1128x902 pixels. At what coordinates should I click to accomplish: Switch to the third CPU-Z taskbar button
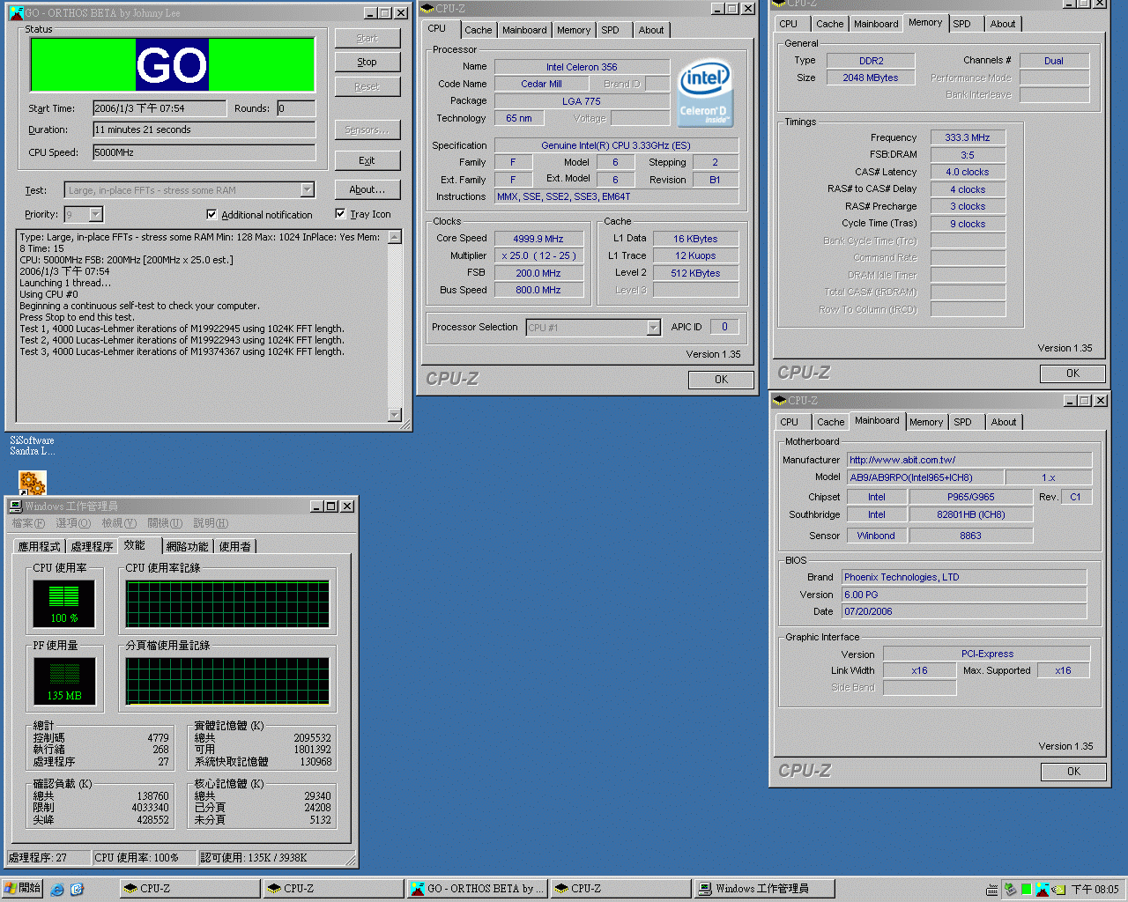[x=621, y=889]
